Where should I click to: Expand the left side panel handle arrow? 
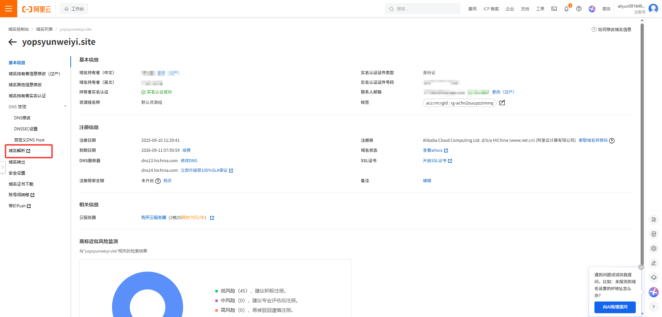pos(2,167)
